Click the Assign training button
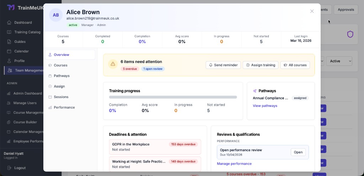 pos(261,65)
